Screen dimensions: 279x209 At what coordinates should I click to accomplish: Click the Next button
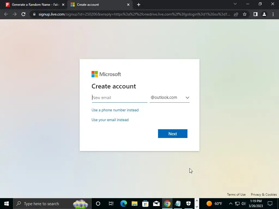172,134
